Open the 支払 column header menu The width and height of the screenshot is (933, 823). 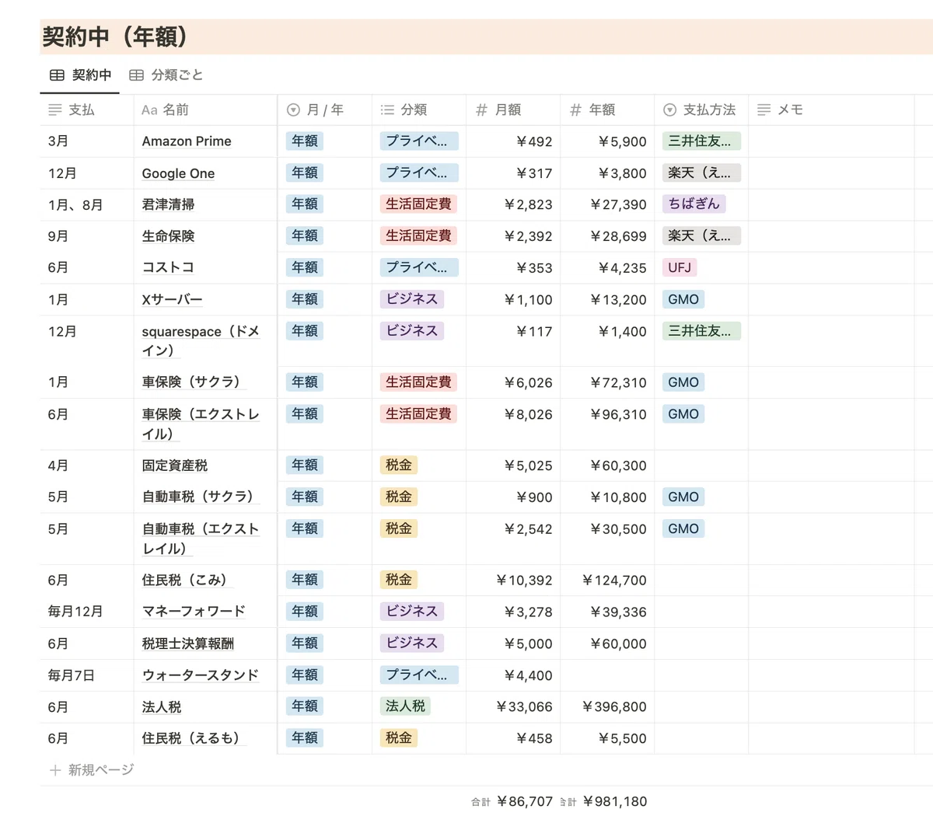tap(86, 110)
